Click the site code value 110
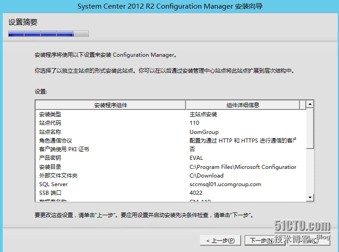 194,123
